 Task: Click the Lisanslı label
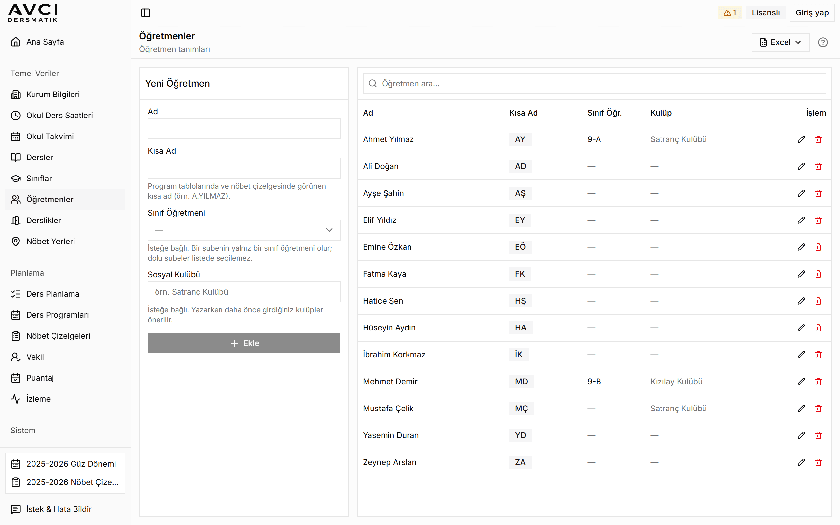click(766, 13)
